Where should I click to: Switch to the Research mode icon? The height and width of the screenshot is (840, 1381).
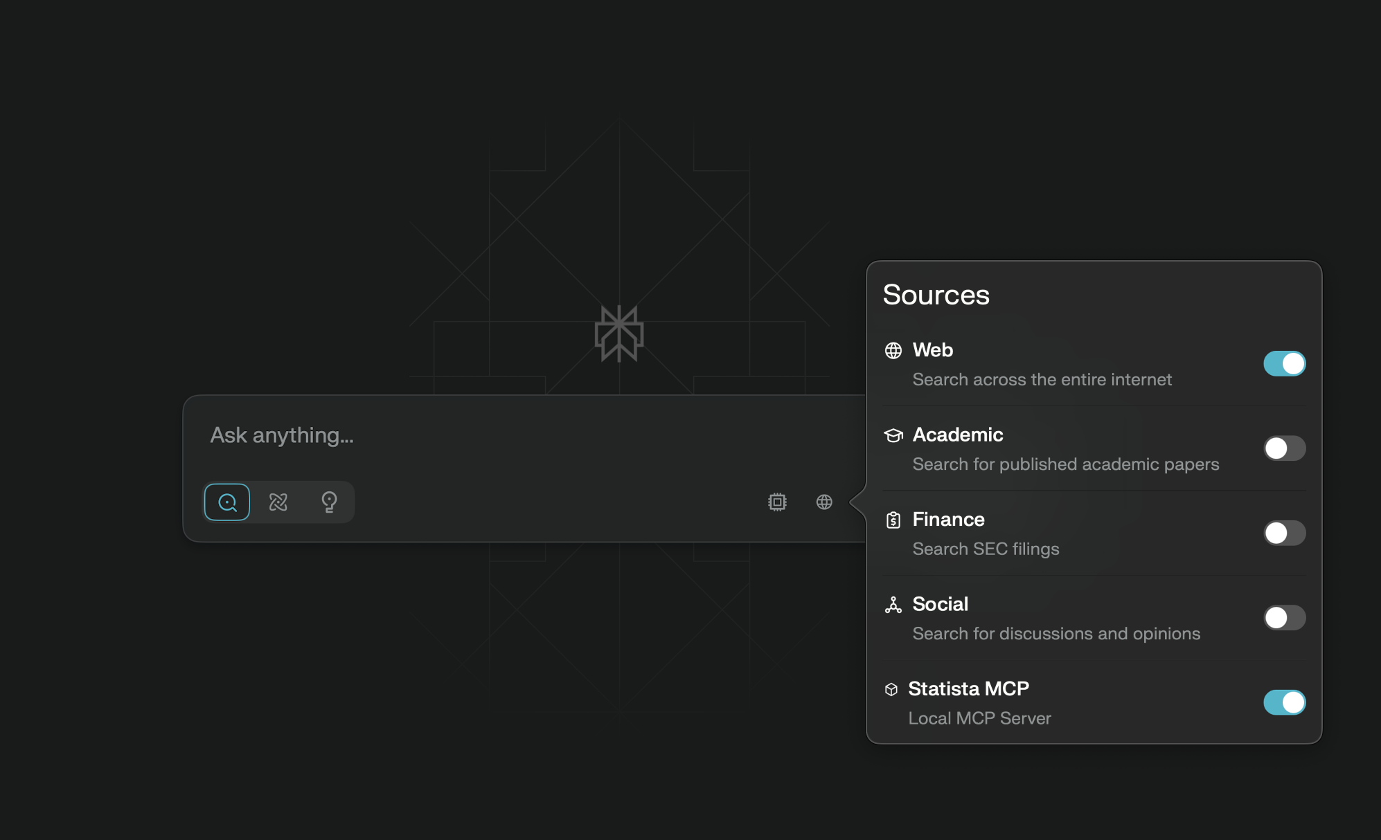[x=278, y=502]
